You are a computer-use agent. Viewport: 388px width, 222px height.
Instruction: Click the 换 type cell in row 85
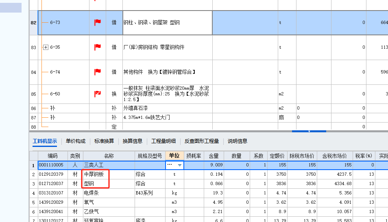pyautogui.click(x=114, y=94)
